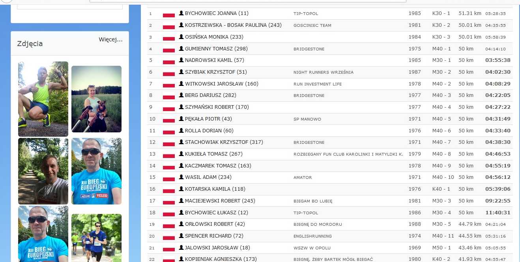
Task: Select distance value 44.79 km
Action: coord(470,224)
